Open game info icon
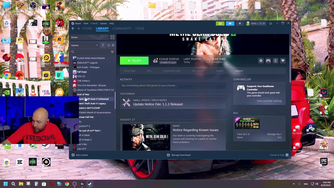Viewport: 334px width, 188px height. point(275,61)
